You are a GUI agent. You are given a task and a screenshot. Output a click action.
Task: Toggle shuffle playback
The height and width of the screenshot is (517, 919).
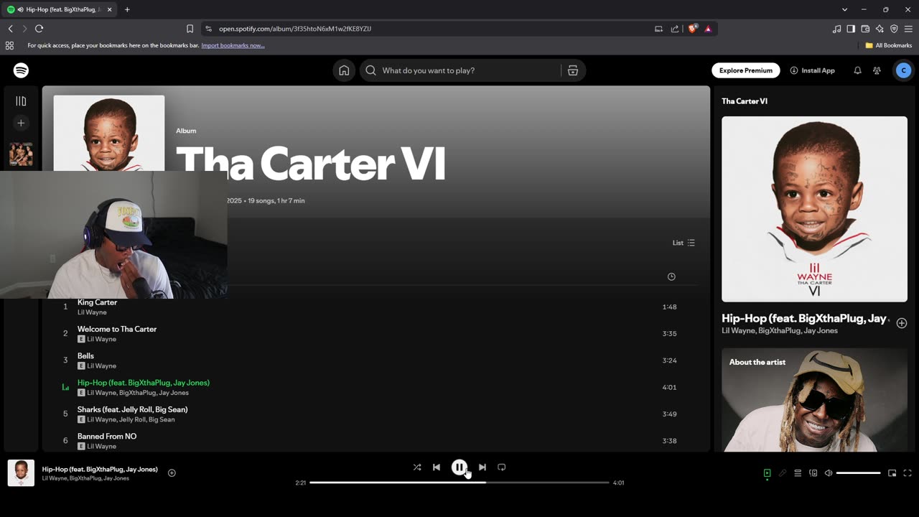pos(417,467)
